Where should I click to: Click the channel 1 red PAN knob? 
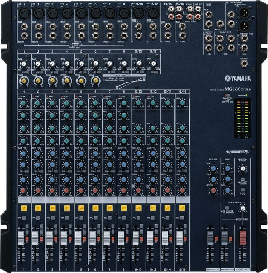point(23,190)
